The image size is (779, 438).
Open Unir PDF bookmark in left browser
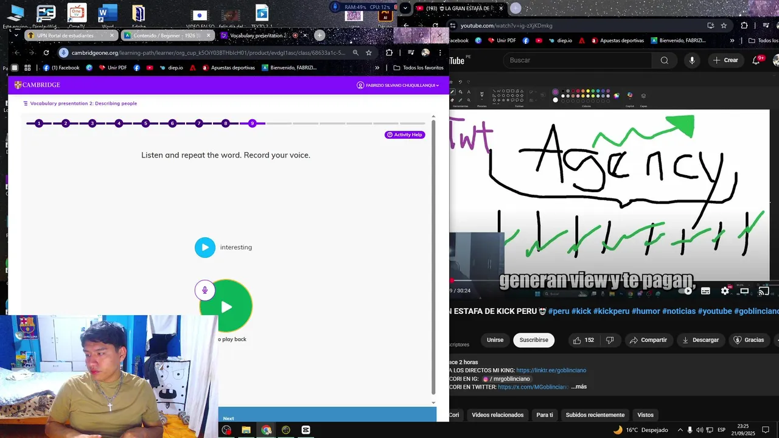(112, 68)
